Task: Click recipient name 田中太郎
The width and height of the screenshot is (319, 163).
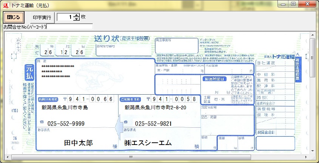Action: pos(78,143)
